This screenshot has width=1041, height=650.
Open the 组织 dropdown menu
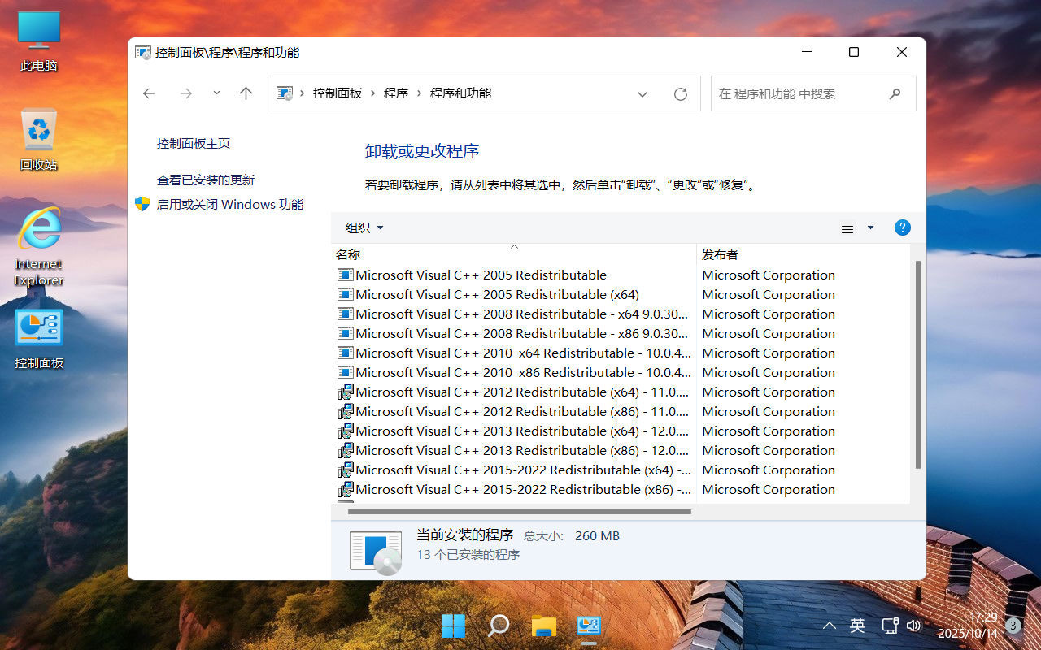point(363,227)
